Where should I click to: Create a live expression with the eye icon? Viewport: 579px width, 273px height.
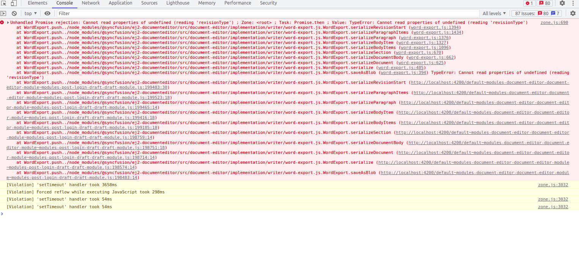(47, 13)
